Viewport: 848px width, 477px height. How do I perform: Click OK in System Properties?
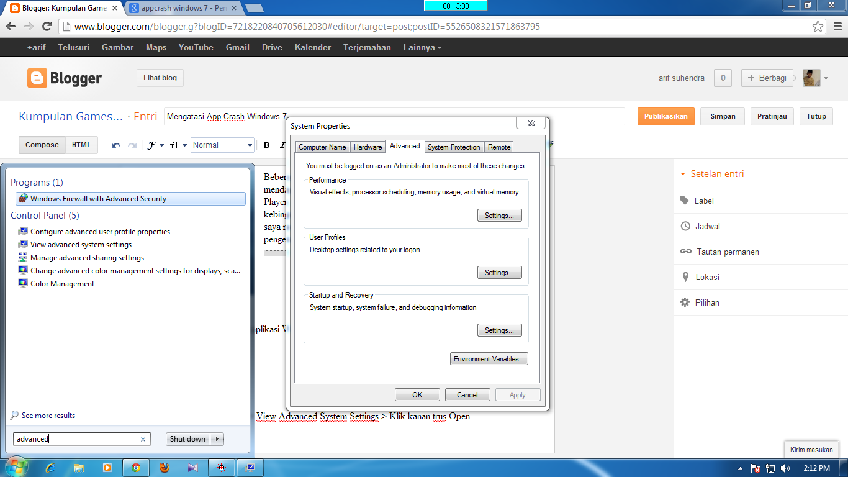click(x=417, y=395)
